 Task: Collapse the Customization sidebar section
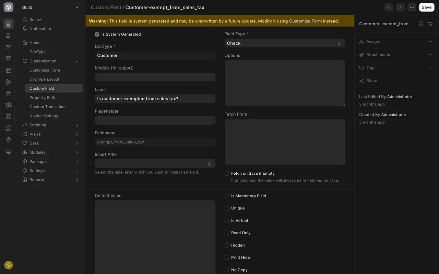tap(77, 61)
